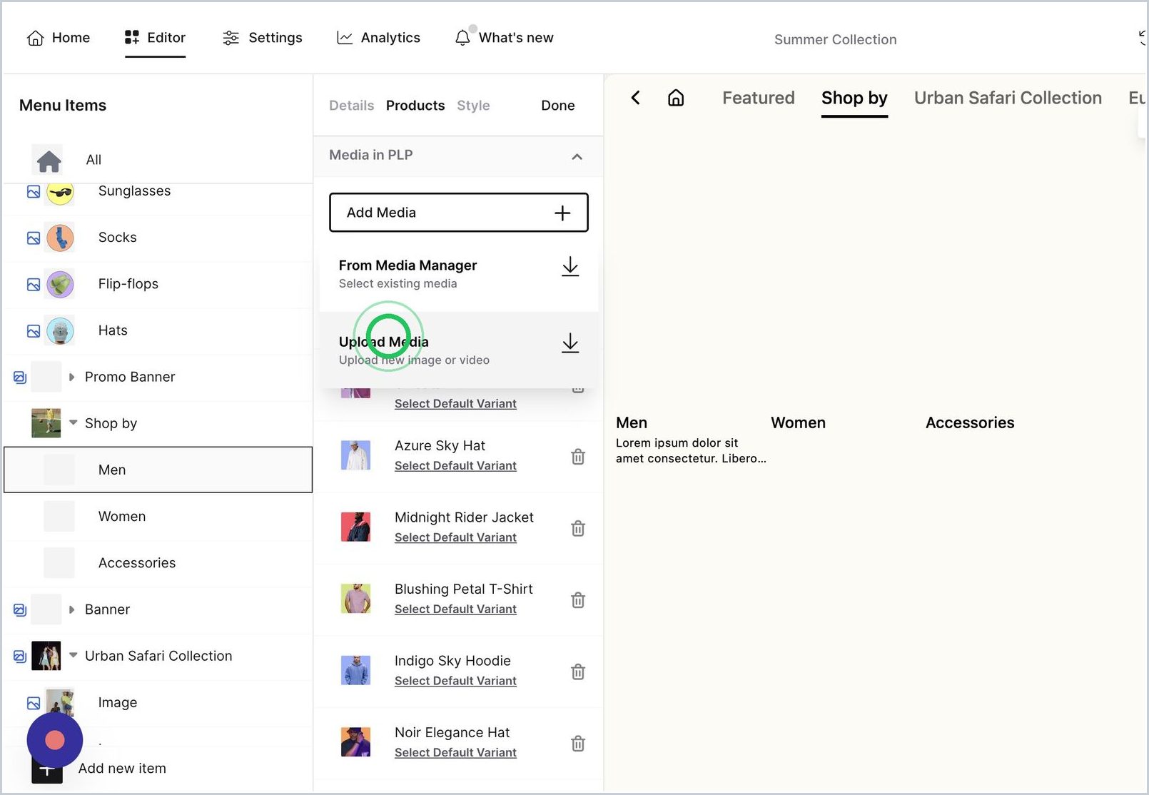Click the Add new item plus button
The width and height of the screenshot is (1149, 795).
pyautogui.click(x=47, y=769)
